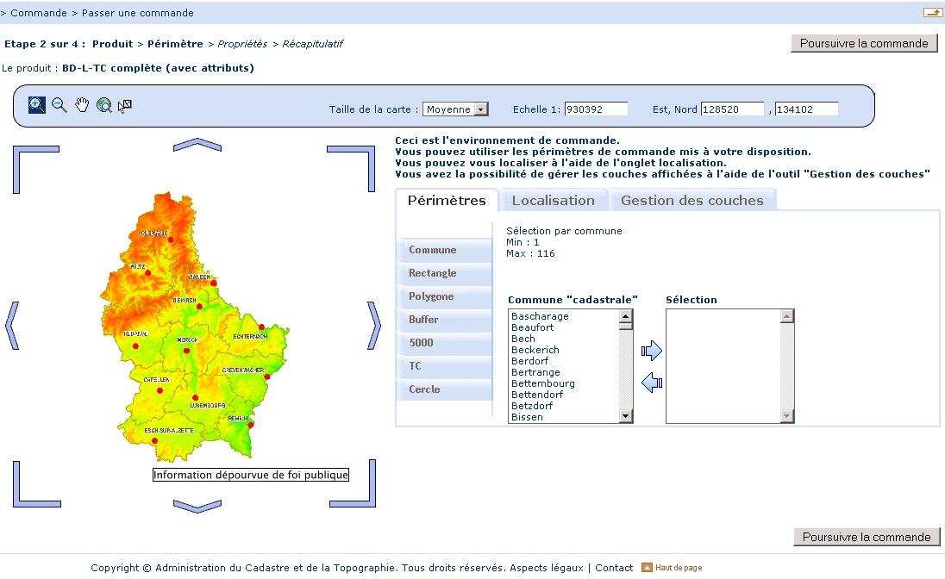945x579 pixels.
Task: Choose the pointer selection tool icon
Action: pyautogui.click(x=125, y=105)
